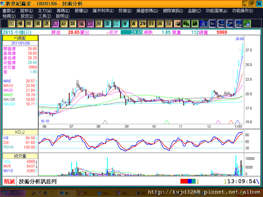Open the 畫面(L) menu

point(9,11)
